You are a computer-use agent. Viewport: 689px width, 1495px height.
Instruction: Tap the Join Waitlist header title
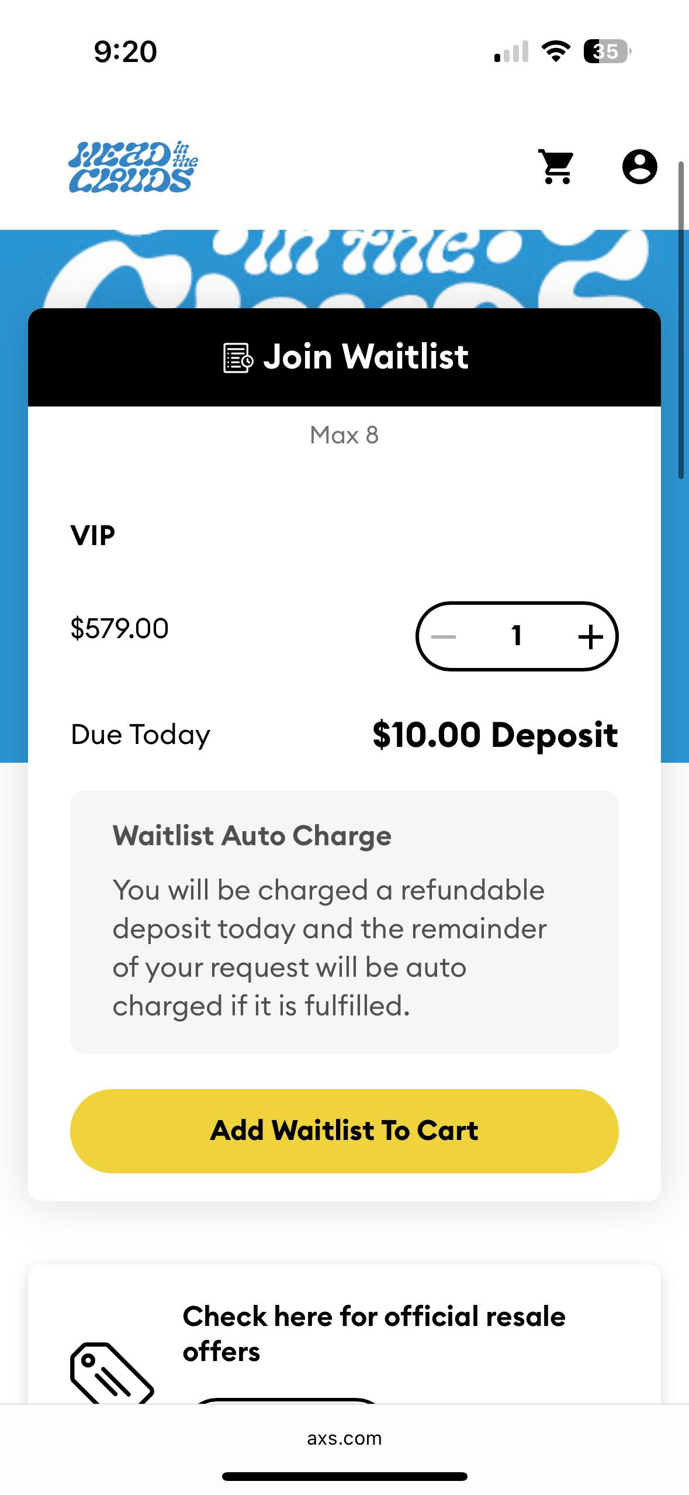[x=366, y=357]
